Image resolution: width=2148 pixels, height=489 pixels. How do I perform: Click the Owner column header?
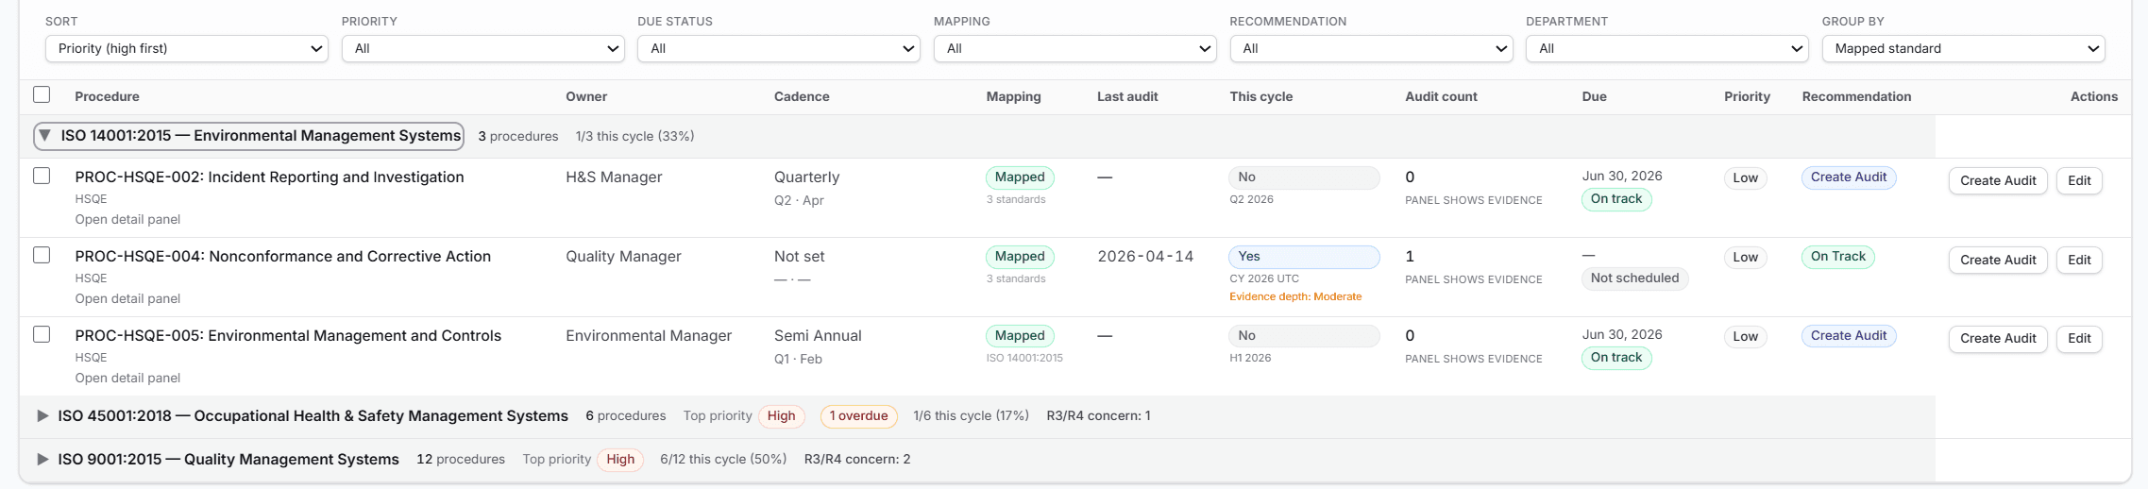(x=586, y=96)
